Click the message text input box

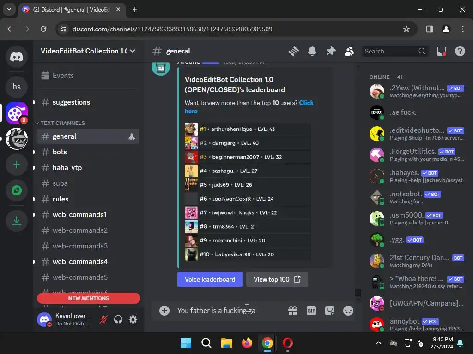tap(229, 311)
